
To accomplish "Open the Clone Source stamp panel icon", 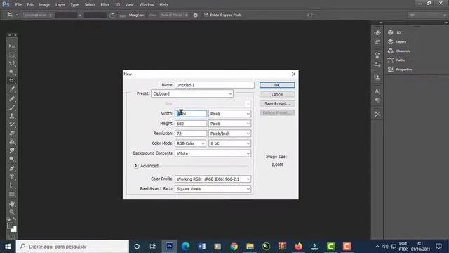I will [377, 77].
